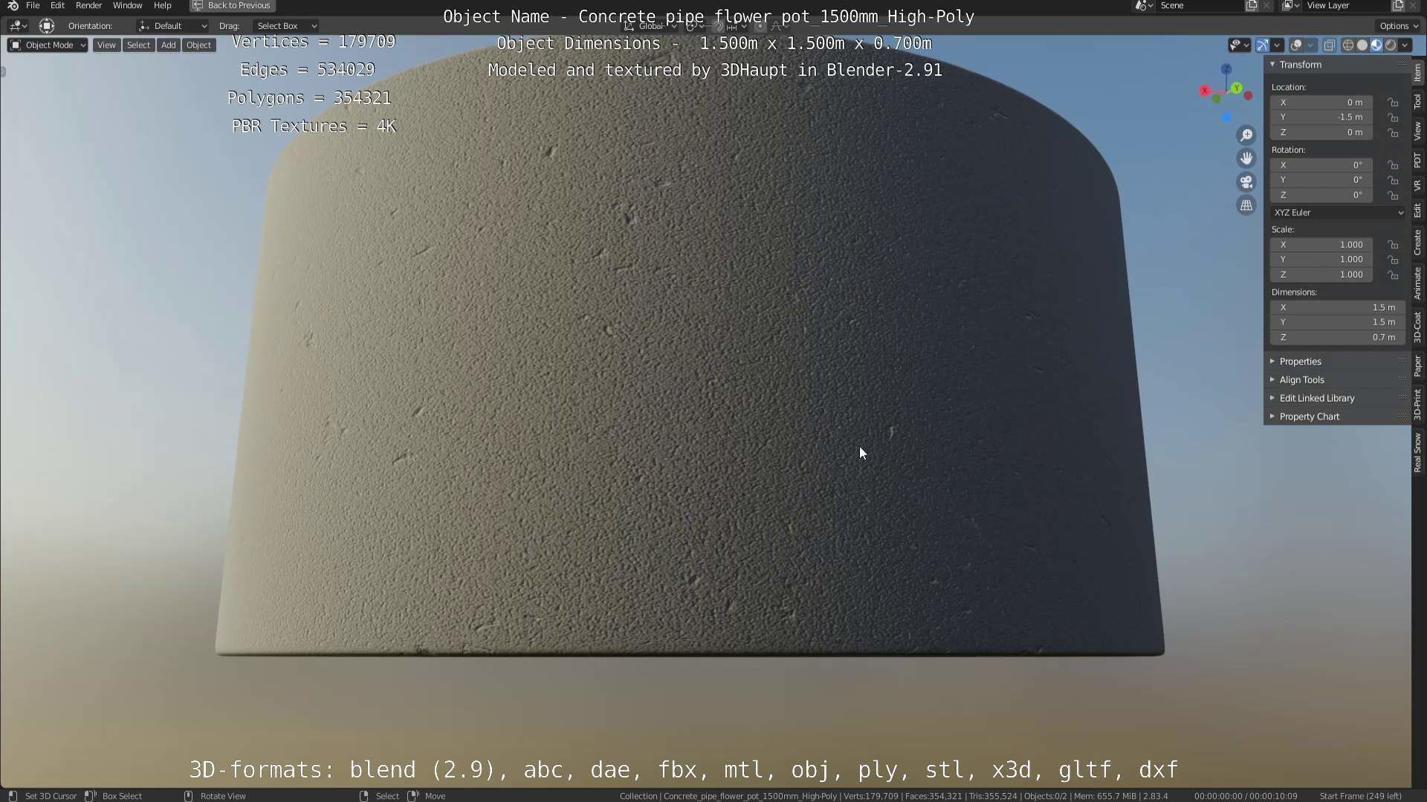Screen dimensions: 1427x802
Task: Open the Object Mode dropdown
Action: click(x=48, y=45)
